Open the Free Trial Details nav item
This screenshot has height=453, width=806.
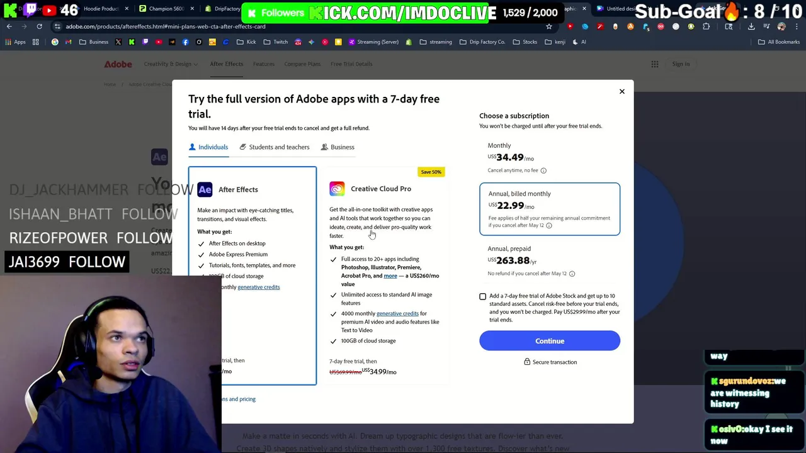pos(351,64)
